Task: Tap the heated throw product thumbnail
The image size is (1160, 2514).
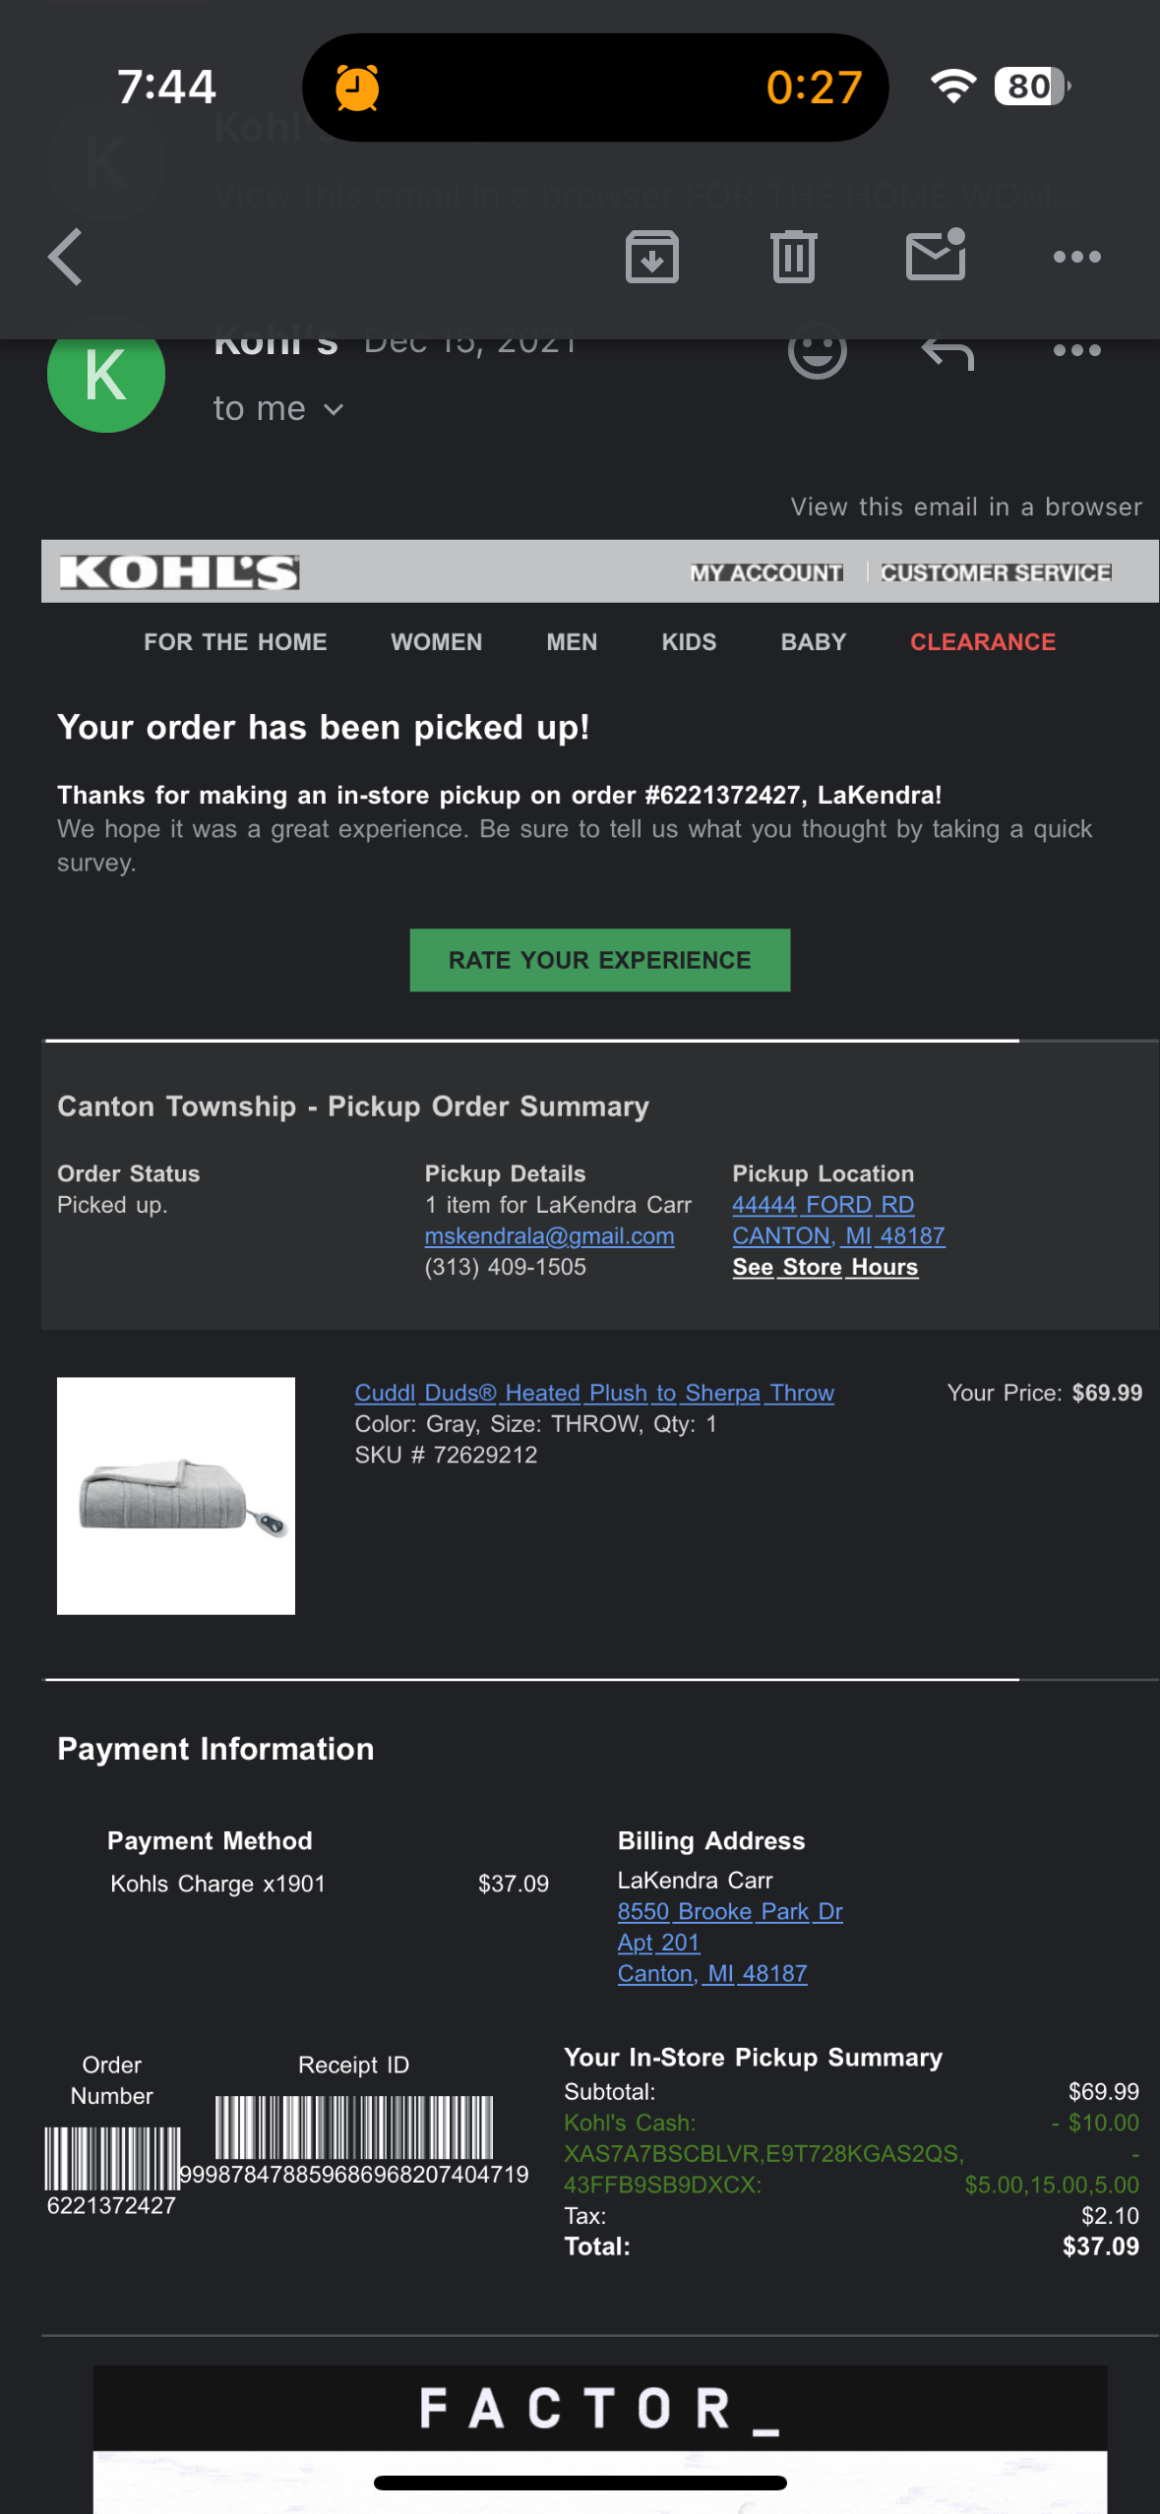Action: pyautogui.click(x=175, y=1495)
